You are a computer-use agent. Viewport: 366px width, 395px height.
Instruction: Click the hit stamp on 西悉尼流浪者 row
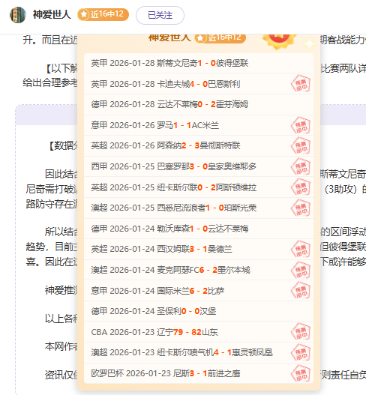tap(301, 208)
